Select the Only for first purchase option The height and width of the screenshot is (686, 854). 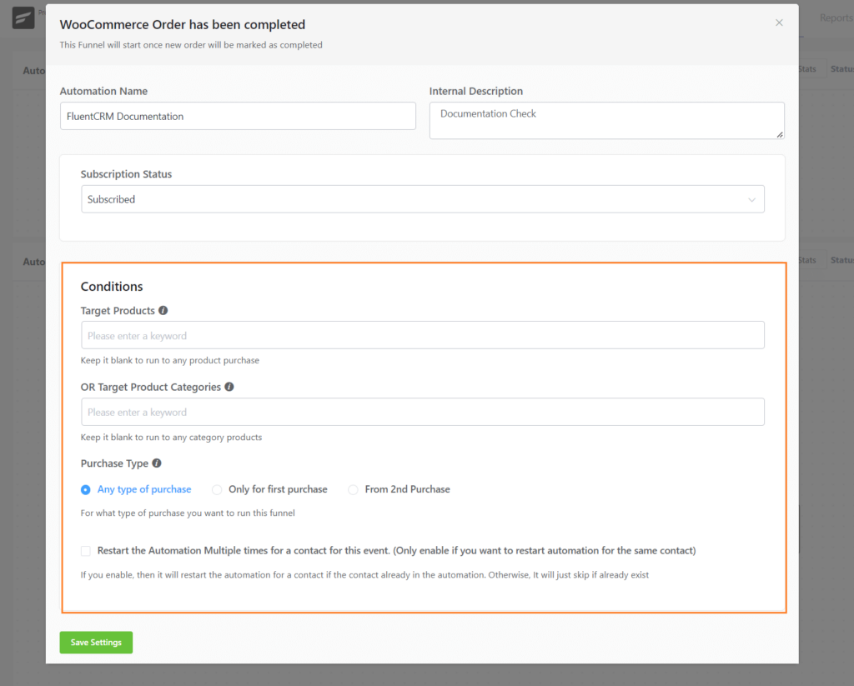[x=217, y=490]
